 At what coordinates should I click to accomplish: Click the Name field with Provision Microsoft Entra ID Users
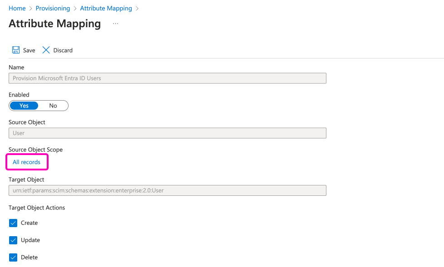[167, 78]
